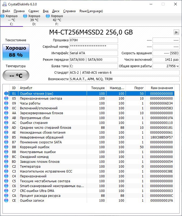
Task: Click attribute text Процент расхода ресурса
Action: point(40,195)
